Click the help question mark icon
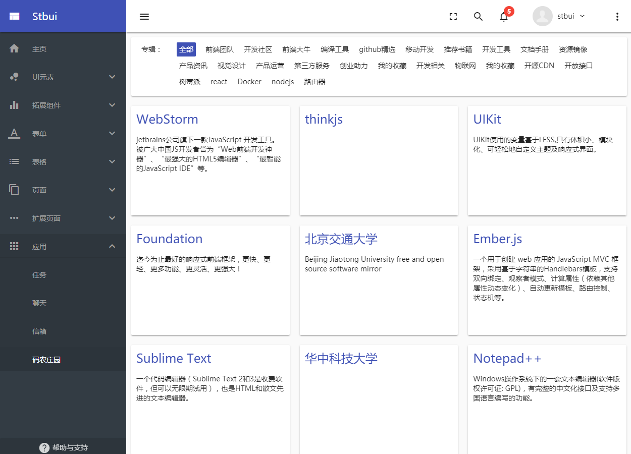Viewport: 631px width, 454px height. point(44,447)
